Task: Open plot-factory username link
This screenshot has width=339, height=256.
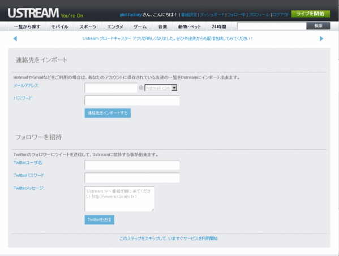Action: click(x=131, y=15)
